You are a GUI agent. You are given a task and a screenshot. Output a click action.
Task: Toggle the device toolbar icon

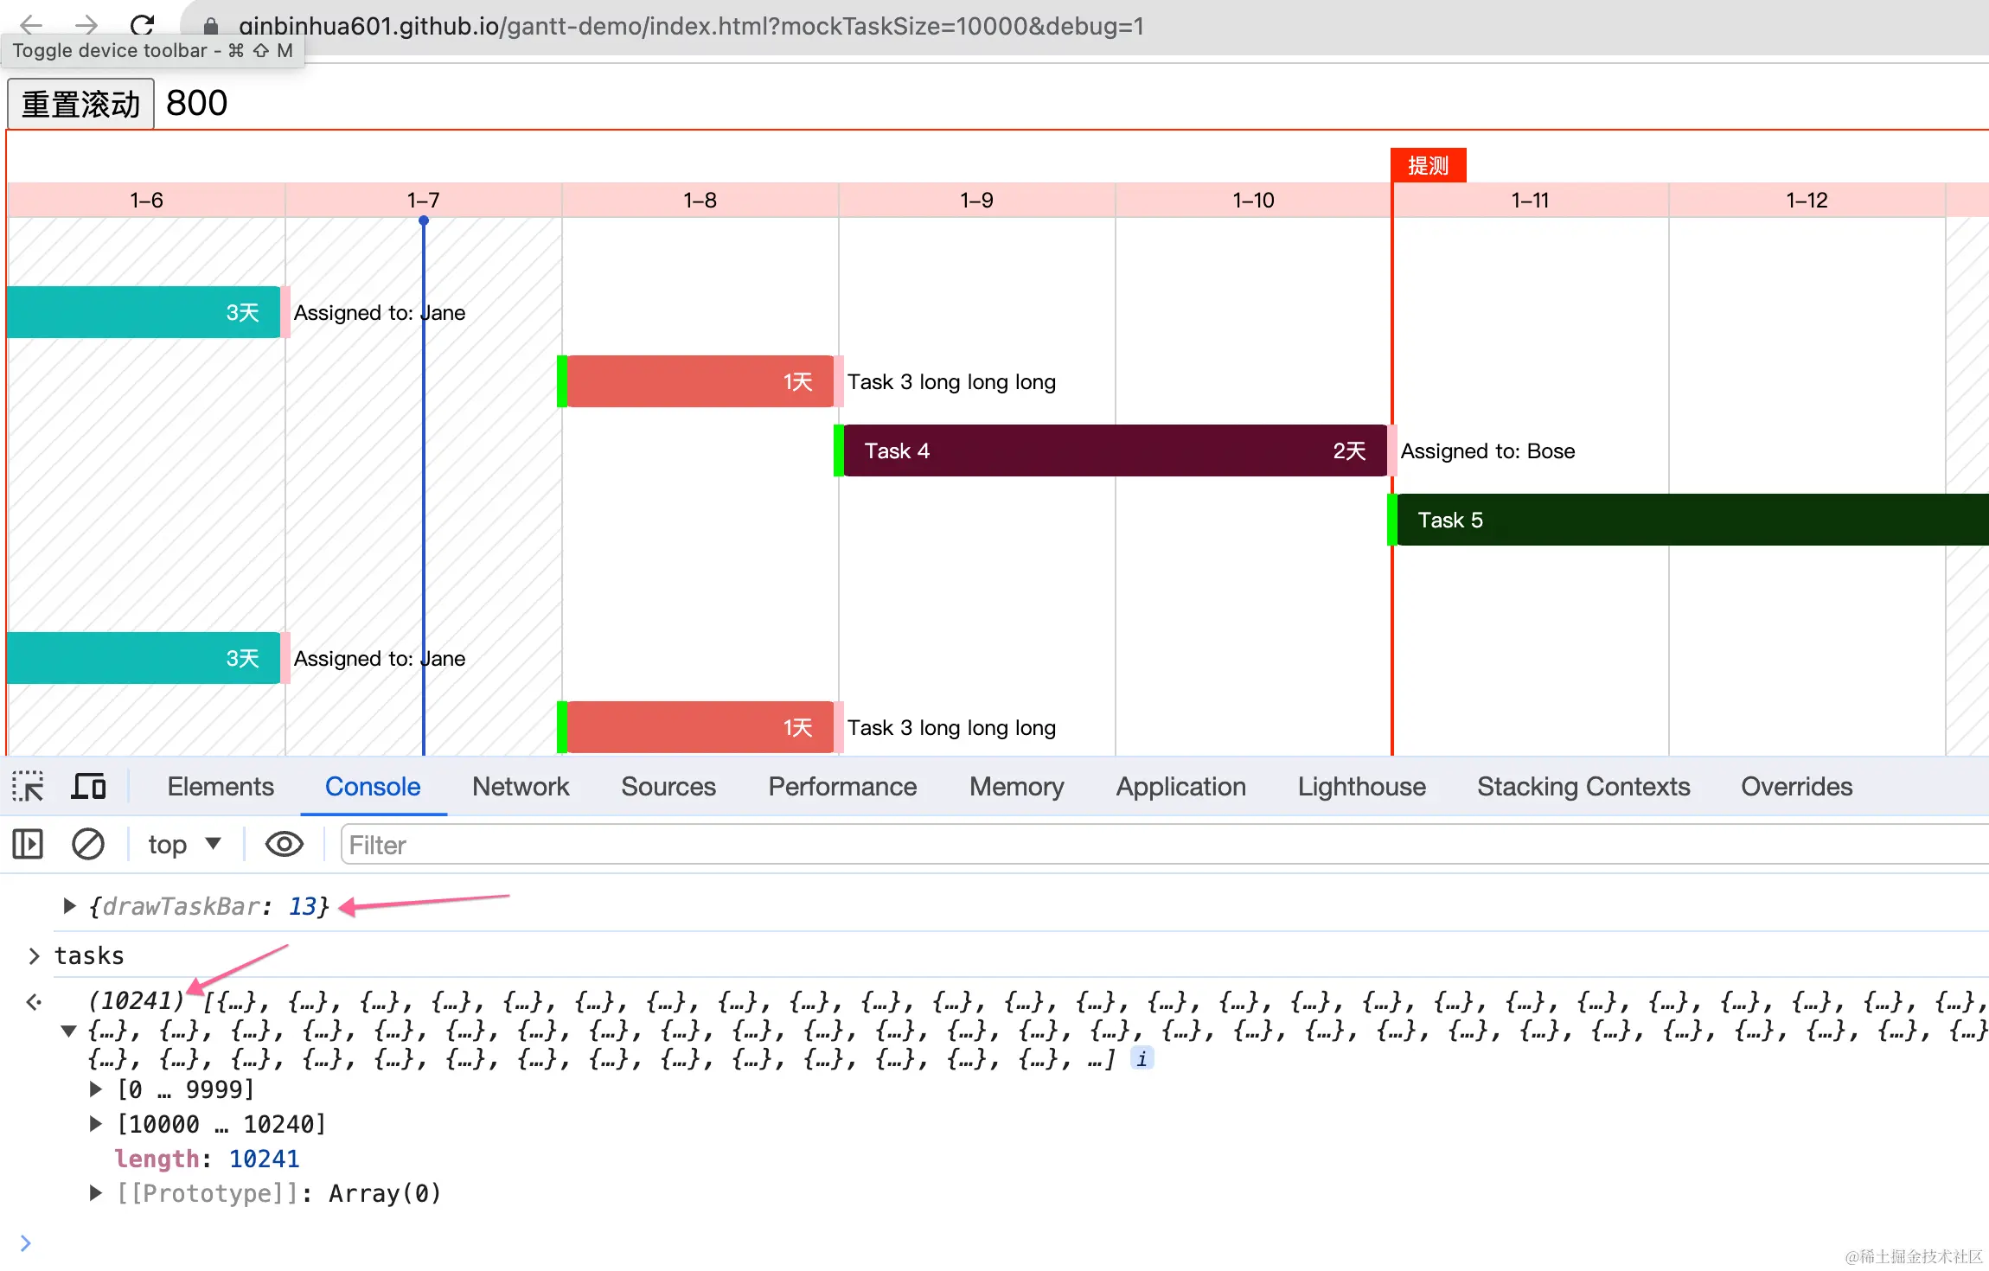coord(88,787)
